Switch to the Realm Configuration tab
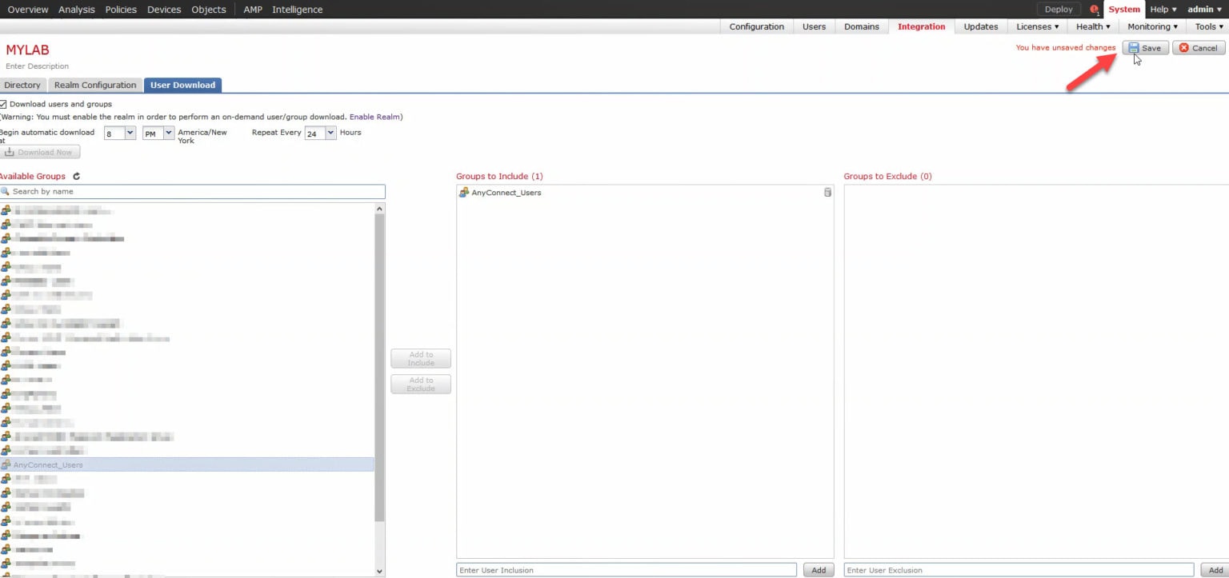Image resolution: width=1229 pixels, height=578 pixels. [x=94, y=85]
